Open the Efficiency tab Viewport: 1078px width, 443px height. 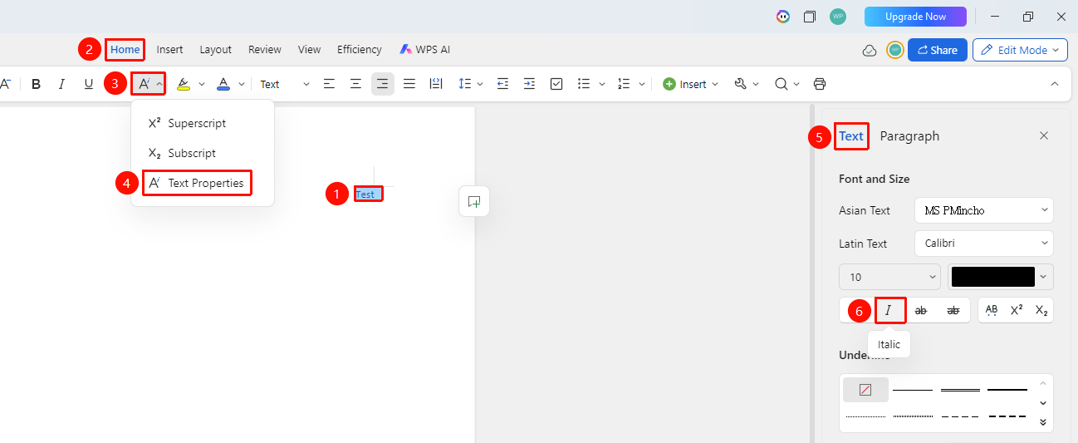point(360,50)
